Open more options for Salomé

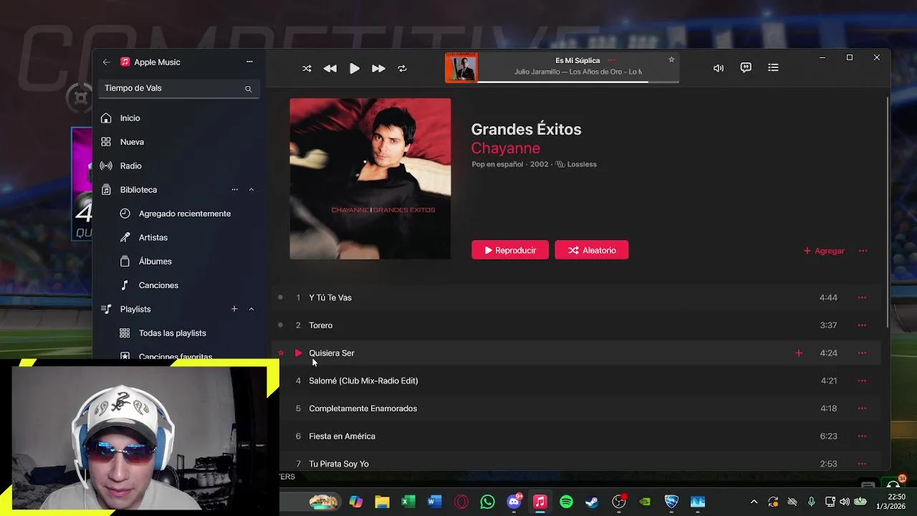862,381
